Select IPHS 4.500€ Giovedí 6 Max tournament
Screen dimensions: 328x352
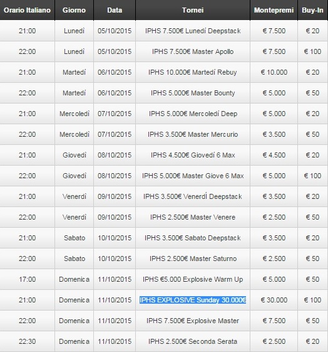point(193,155)
